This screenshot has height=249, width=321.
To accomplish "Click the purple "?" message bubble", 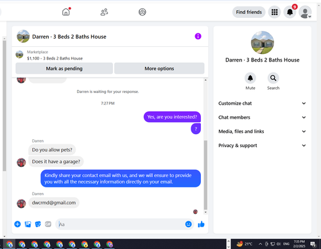I will pyautogui.click(x=196, y=129).
